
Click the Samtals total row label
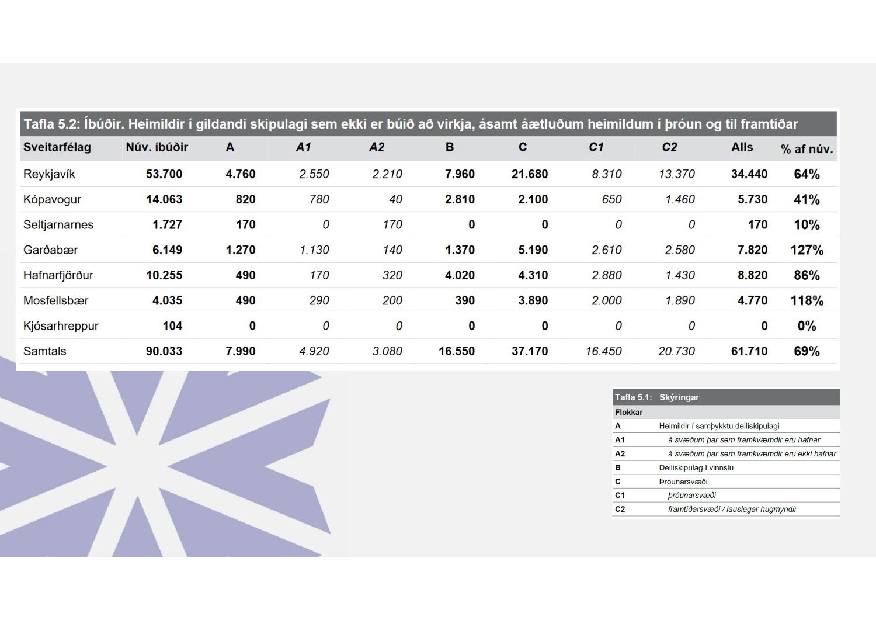[45, 351]
